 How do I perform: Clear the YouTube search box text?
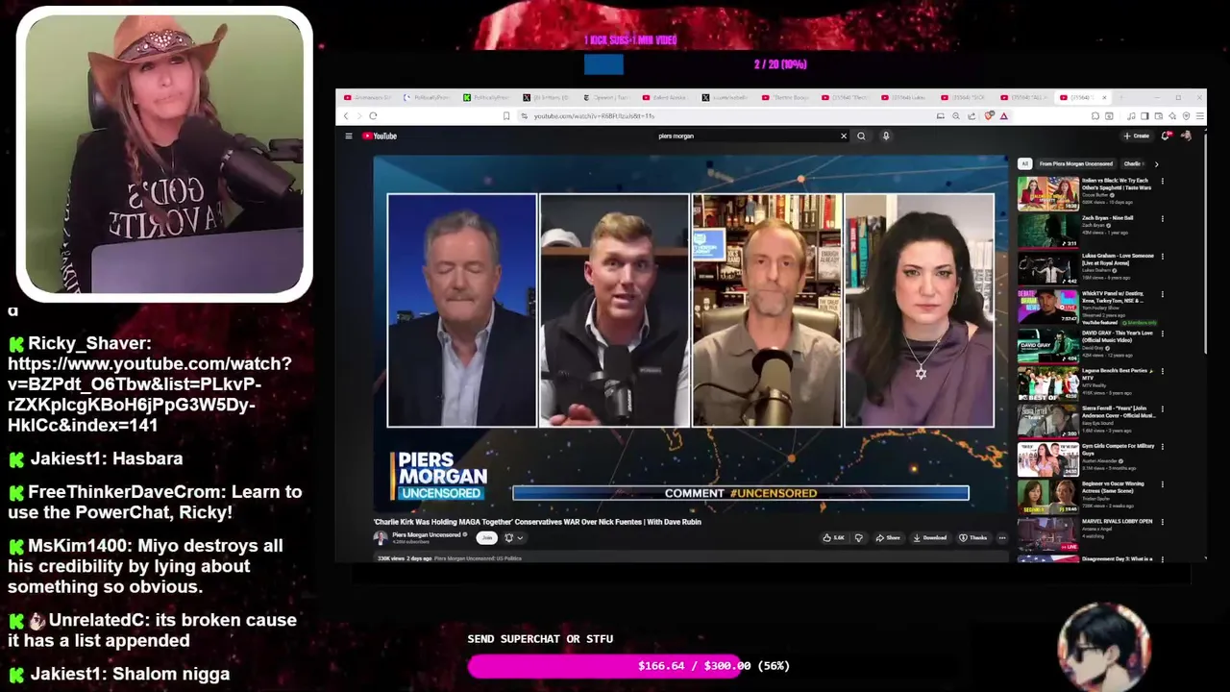click(844, 136)
